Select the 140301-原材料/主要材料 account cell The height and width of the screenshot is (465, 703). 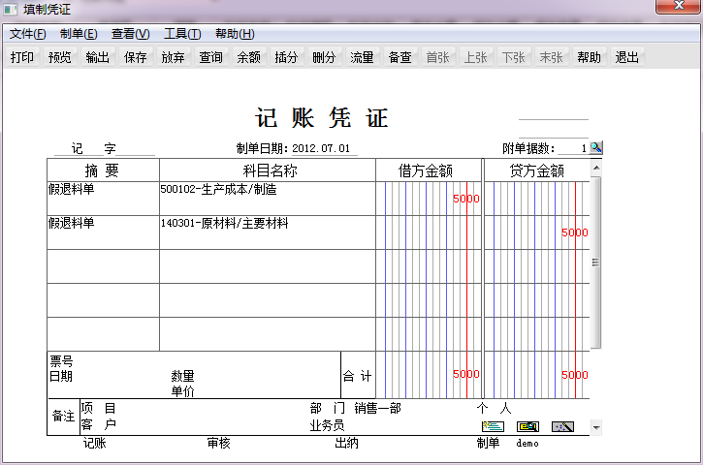click(268, 232)
